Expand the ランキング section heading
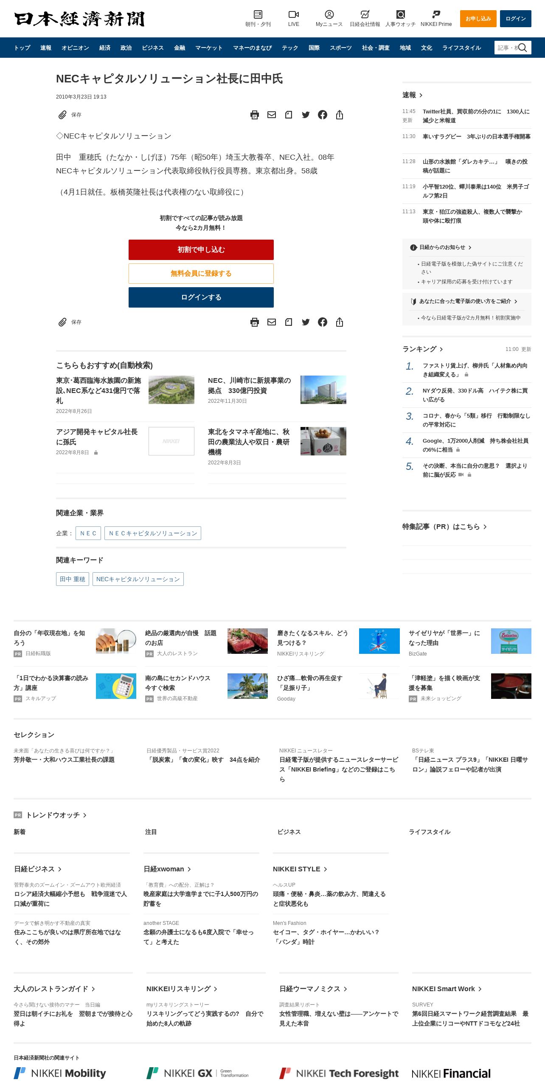Viewport: 545px width, 1091px height. pyautogui.click(x=423, y=349)
